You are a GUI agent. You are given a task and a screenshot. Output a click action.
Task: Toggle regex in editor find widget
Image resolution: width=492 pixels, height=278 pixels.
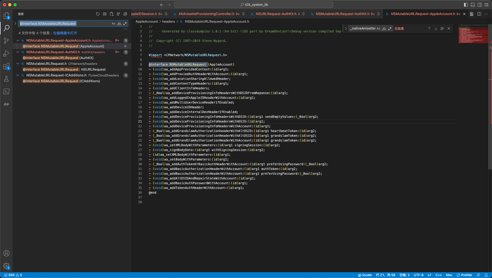pyautogui.click(x=390, y=28)
